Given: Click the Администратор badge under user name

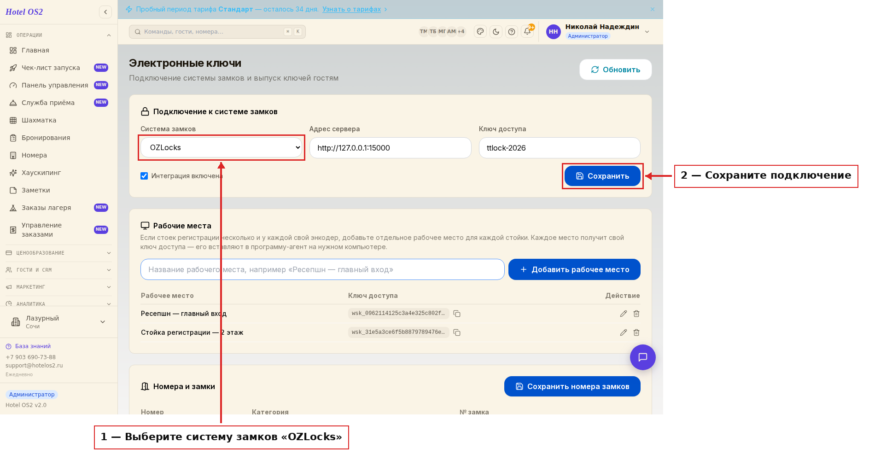Looking at the screenshot, I should coord(588,36).
